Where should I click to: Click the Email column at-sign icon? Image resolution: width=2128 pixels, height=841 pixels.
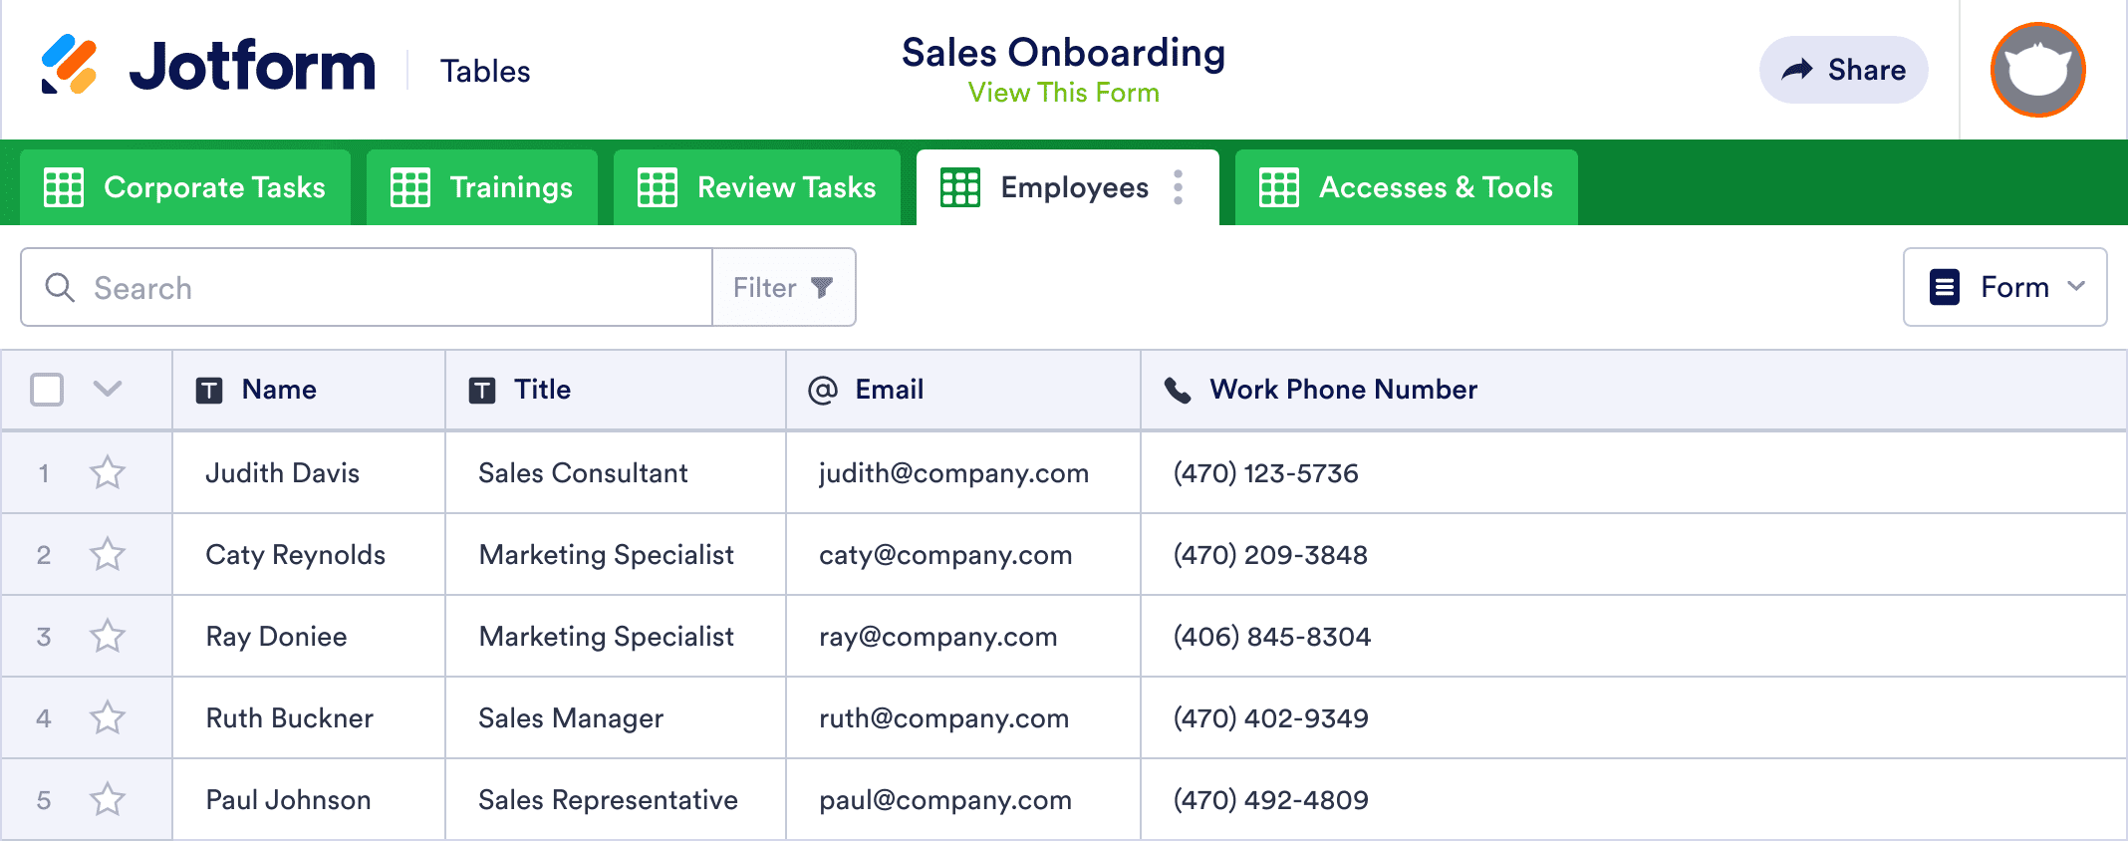822,390
